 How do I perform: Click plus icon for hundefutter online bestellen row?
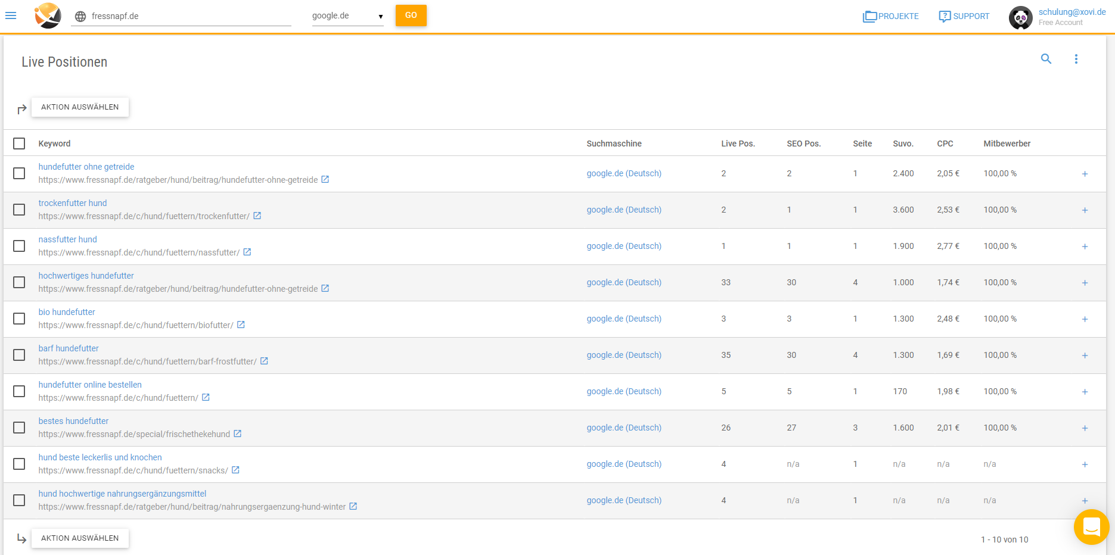[x=1085, y=392]
